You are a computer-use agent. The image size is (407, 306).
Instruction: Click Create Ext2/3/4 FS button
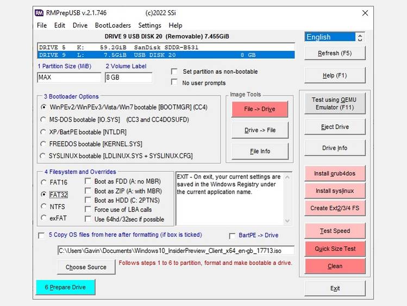click(x=335, y=208)
